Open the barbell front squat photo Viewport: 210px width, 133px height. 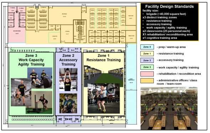104,99
